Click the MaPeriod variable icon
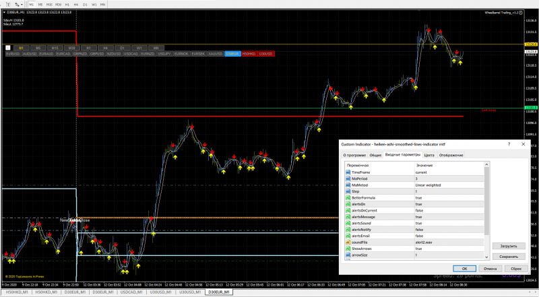The height and width of the screenshot is (297, 539). [348, 178]
